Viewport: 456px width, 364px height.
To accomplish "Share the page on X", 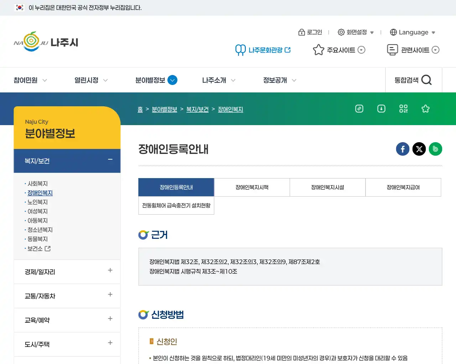I will [x=419, y=149].
